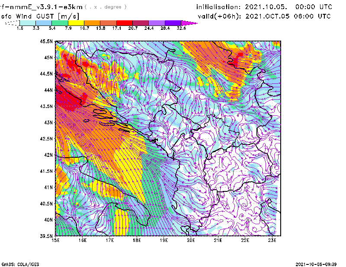Click the 22E longitude label
Image resolution: width=346 pixels, height=267 pixels.
245,240
